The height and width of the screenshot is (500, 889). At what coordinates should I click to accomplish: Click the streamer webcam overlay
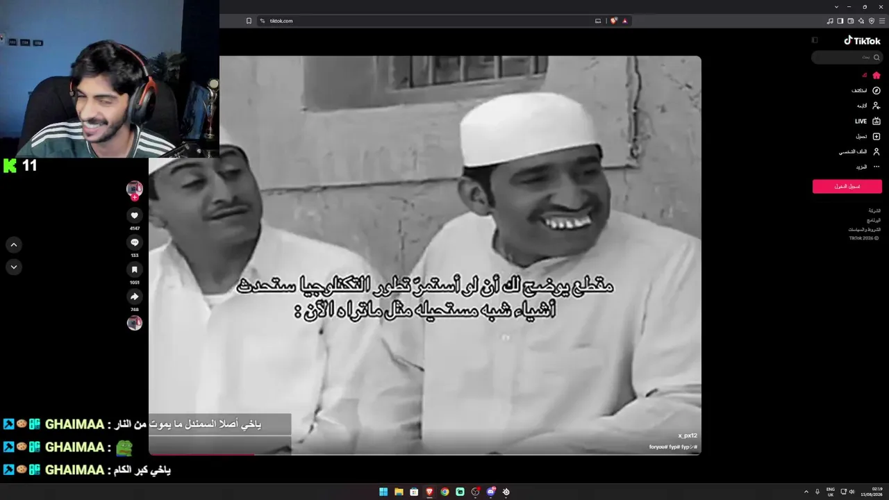(110, 79)
